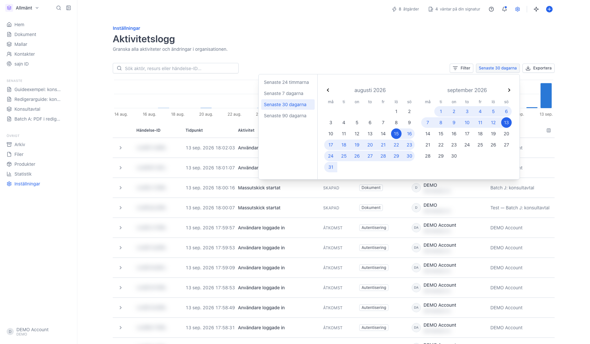Open 8 åtgärder in top bar
Viewport: 590px width, 344px height.
pyautogui.click(x=405, y=9)
